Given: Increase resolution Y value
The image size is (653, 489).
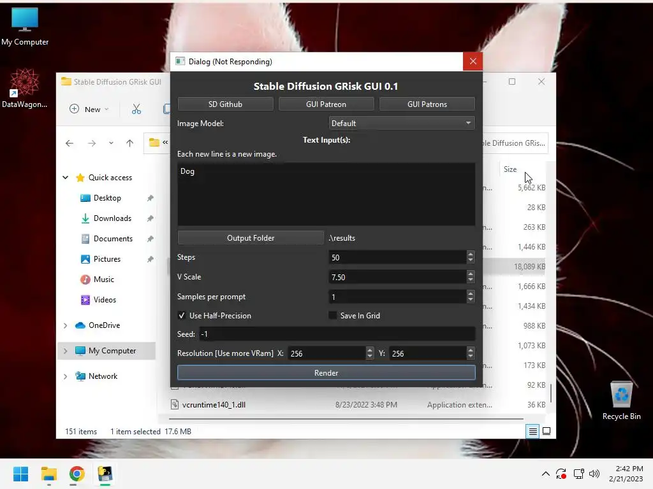Looking at the screenshot, I should coord(471,350).
